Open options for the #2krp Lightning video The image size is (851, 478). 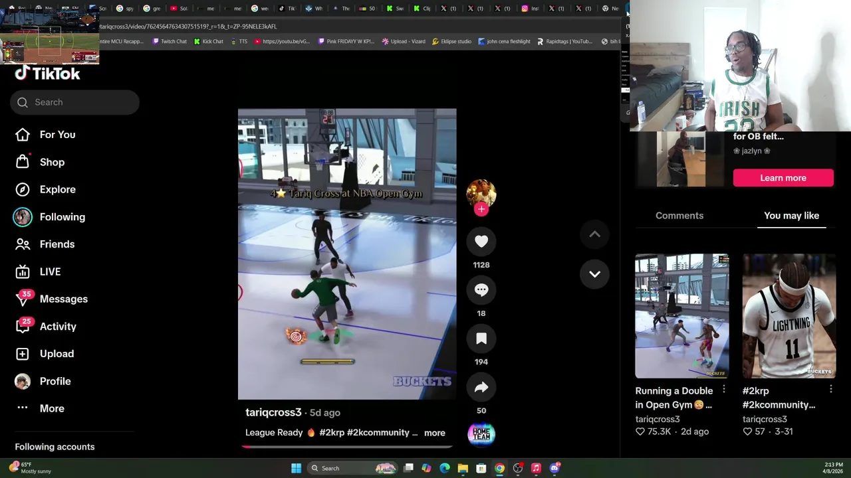click(830, 390)
